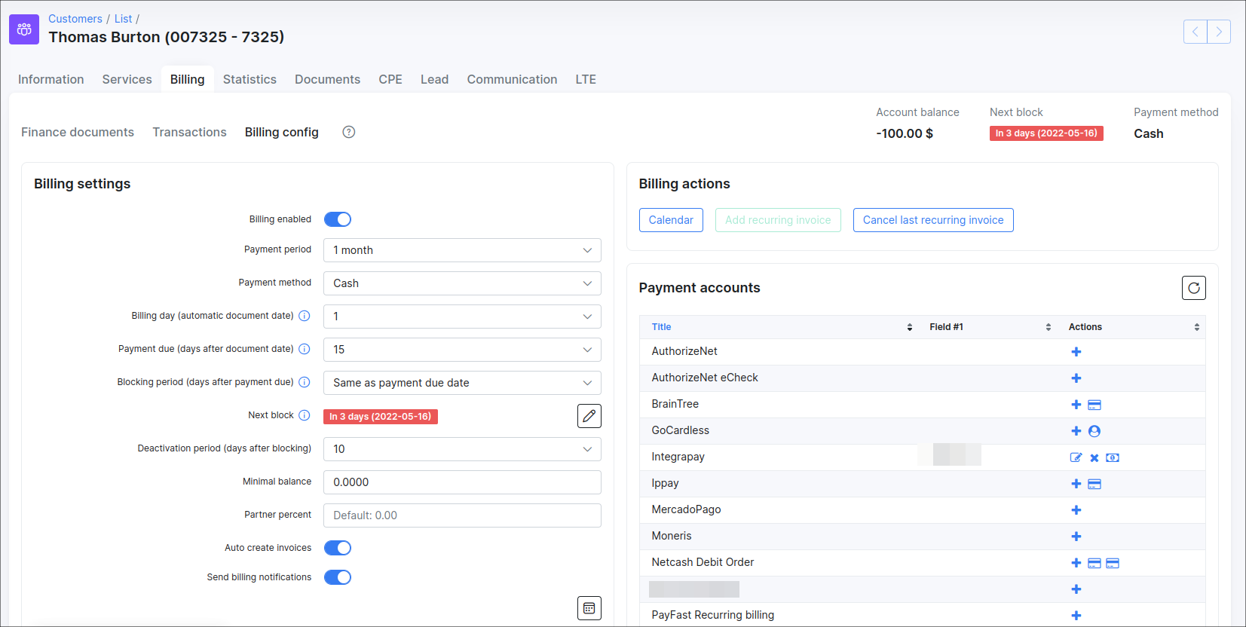Open the billing Calendar button
1246x627 pixels.
click(x=670, y=220)
